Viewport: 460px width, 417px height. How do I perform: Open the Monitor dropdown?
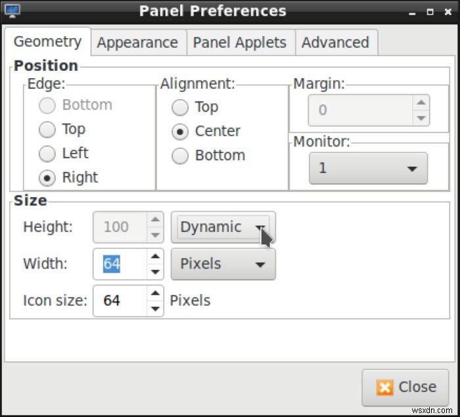tap(368, 169)
